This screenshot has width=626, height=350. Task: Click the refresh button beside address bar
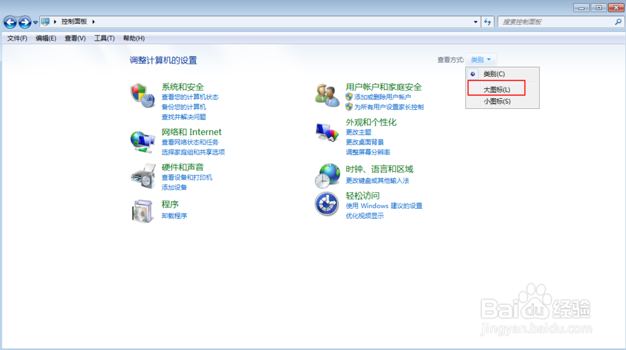point(488,22)
